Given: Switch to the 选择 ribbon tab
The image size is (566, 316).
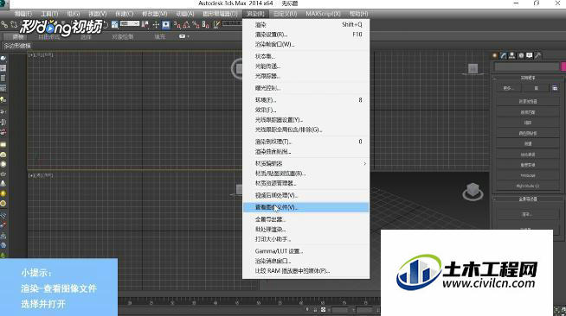Looking at the screenshot, I should click(x=86, y=37).
